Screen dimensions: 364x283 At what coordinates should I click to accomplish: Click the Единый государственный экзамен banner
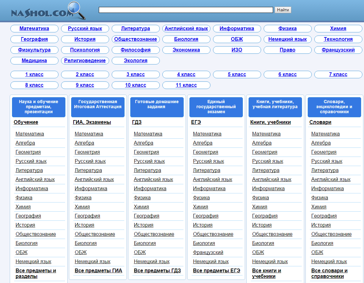tap(216, 107)
